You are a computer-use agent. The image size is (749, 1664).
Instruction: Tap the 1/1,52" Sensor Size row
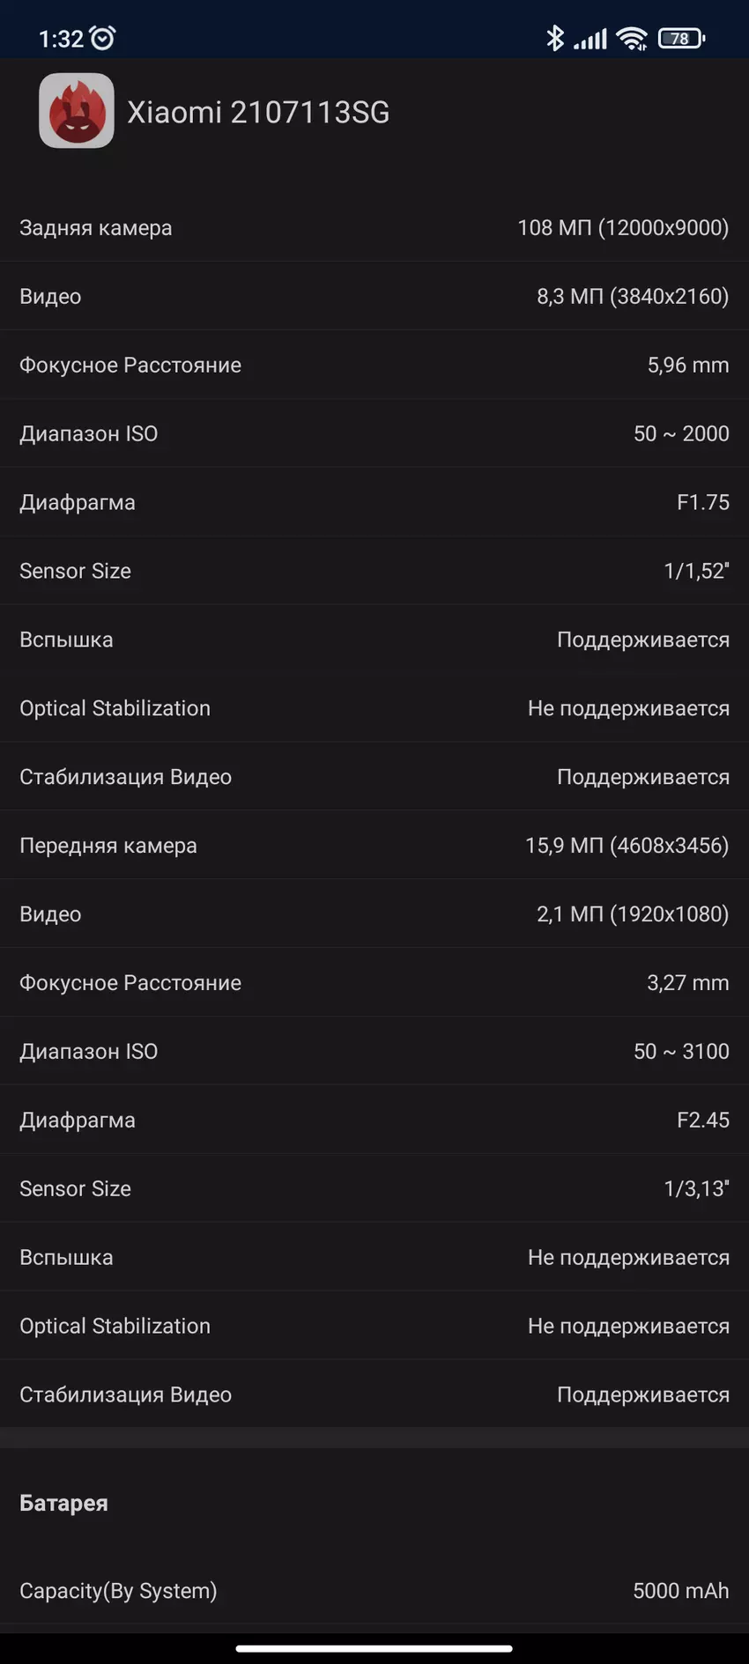[374, 572]
